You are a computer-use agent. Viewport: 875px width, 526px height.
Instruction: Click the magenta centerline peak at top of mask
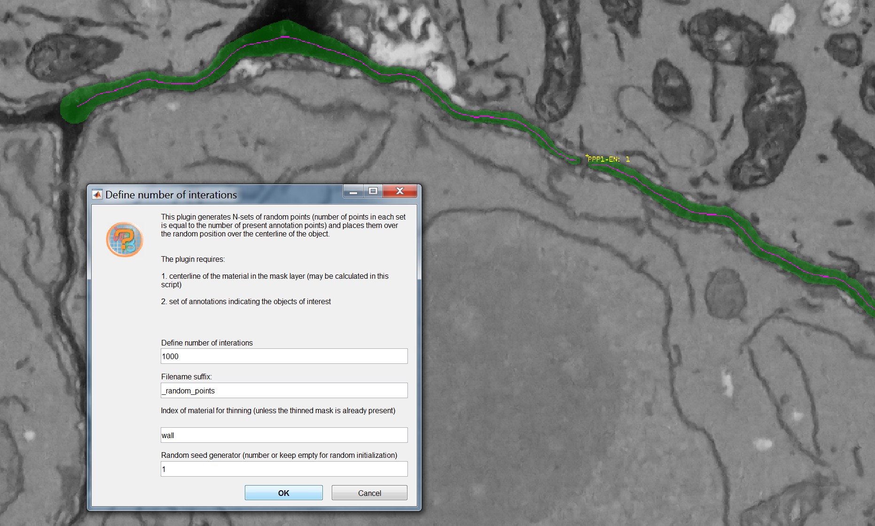tap(284, 36)
